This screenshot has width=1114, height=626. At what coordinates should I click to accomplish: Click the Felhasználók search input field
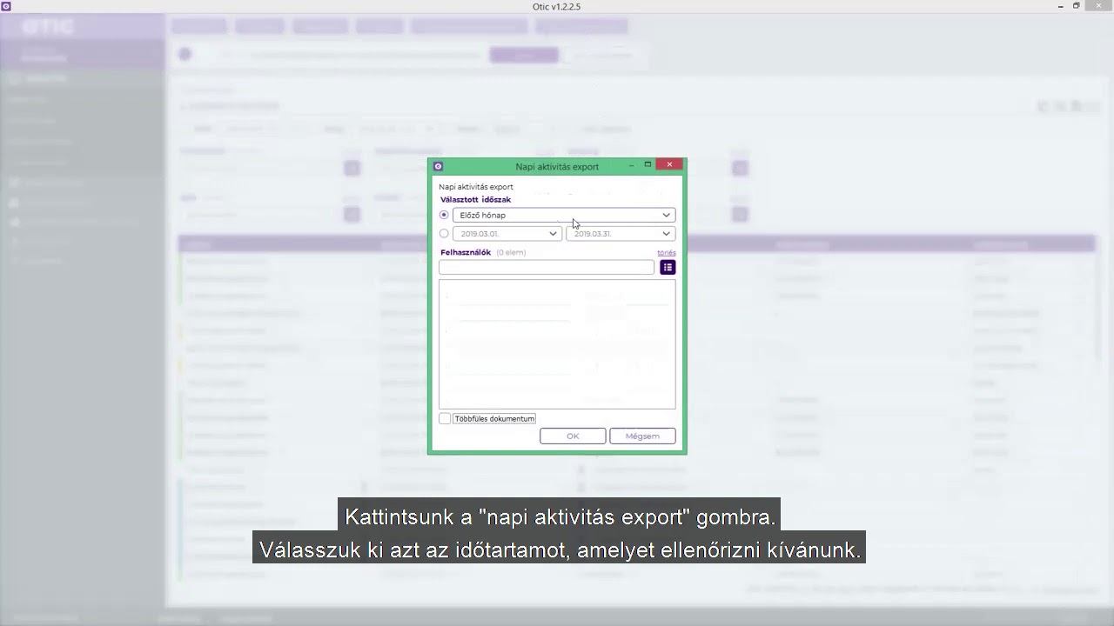[x=547, y=267]
